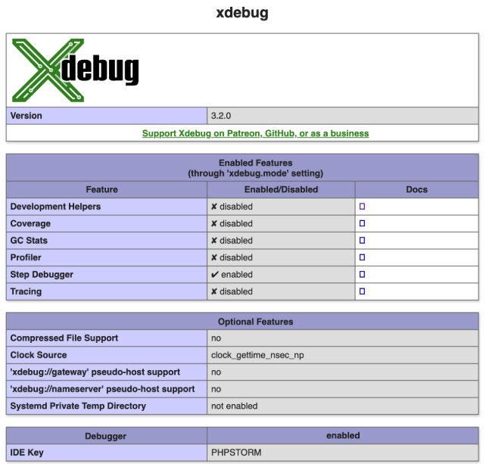
Task: Click the Step Debugger enabled status
Action: (232, 274)
